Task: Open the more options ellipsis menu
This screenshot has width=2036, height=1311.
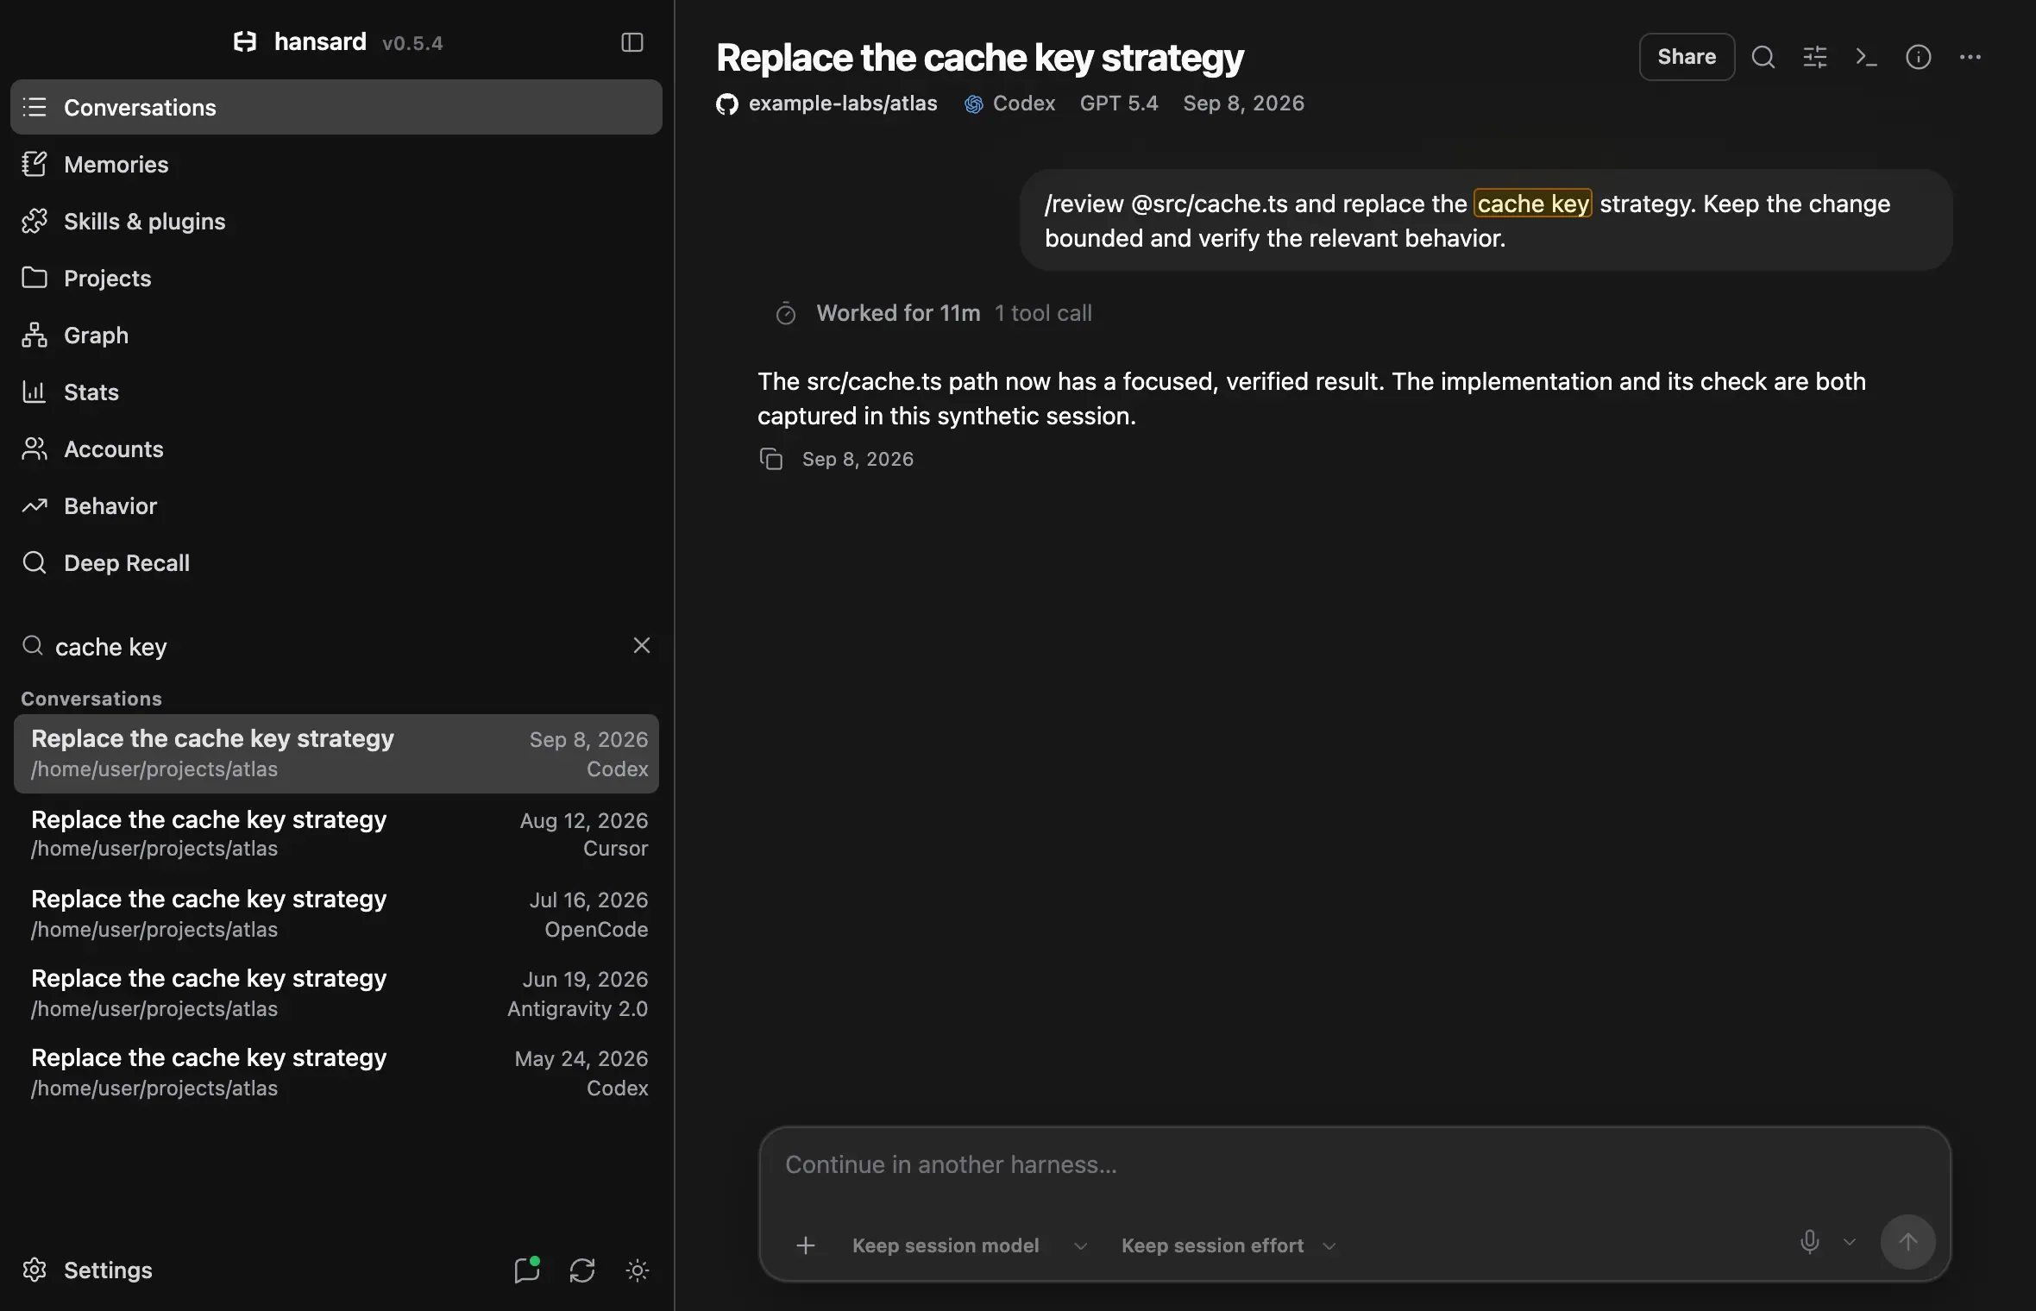Action: click(x=1970, y=57)
